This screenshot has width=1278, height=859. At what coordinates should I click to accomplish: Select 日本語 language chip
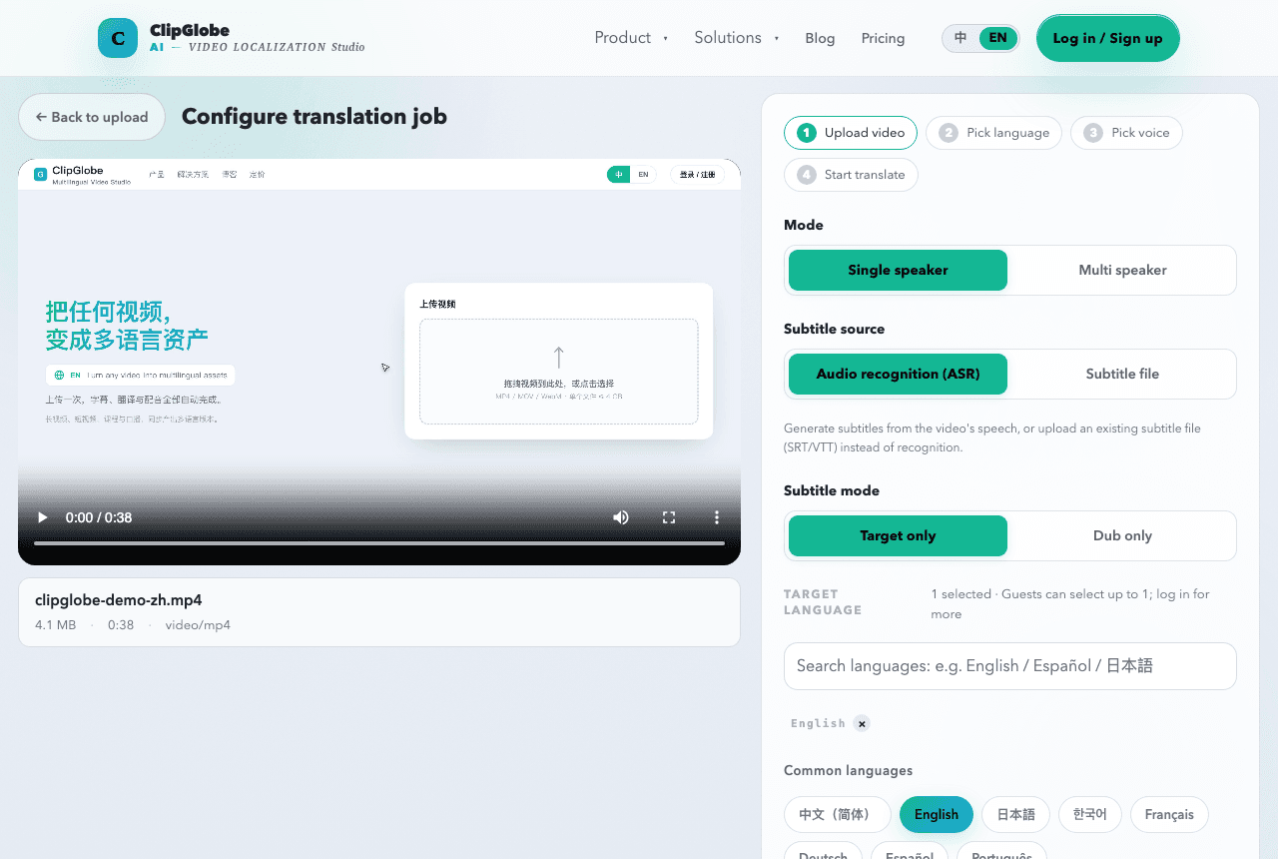[1016, 814]
